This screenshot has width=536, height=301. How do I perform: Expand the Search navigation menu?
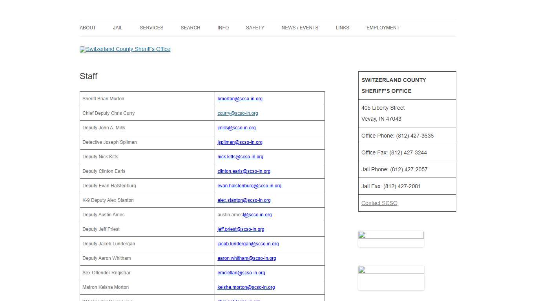tap(190, 28)
